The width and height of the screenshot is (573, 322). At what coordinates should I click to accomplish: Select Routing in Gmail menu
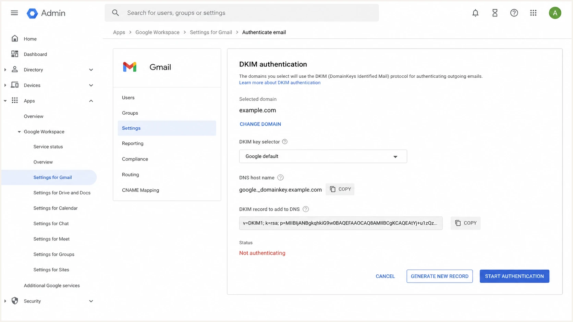tap(167, 175)
